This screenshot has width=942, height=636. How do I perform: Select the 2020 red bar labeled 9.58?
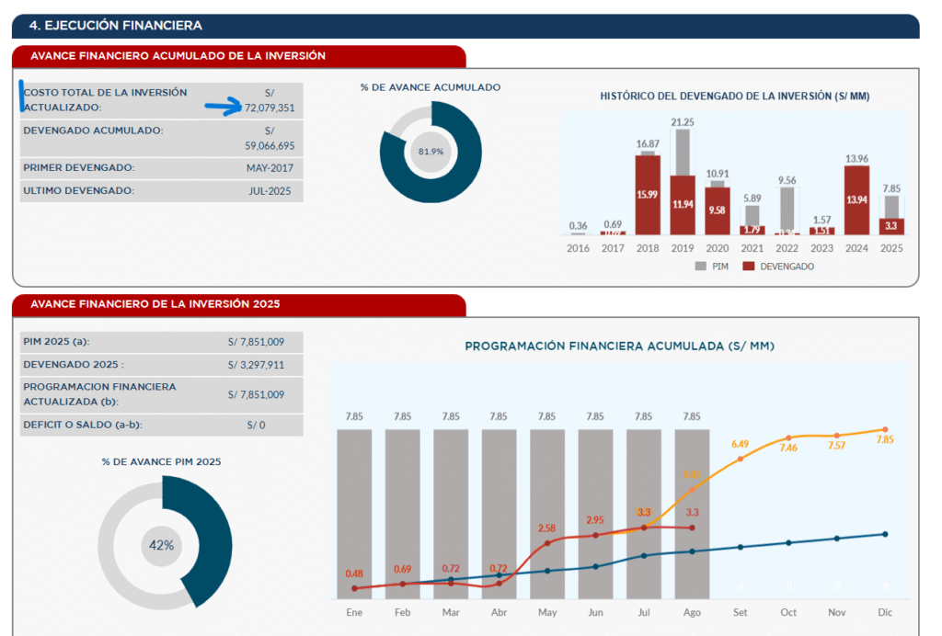[717, 210]
